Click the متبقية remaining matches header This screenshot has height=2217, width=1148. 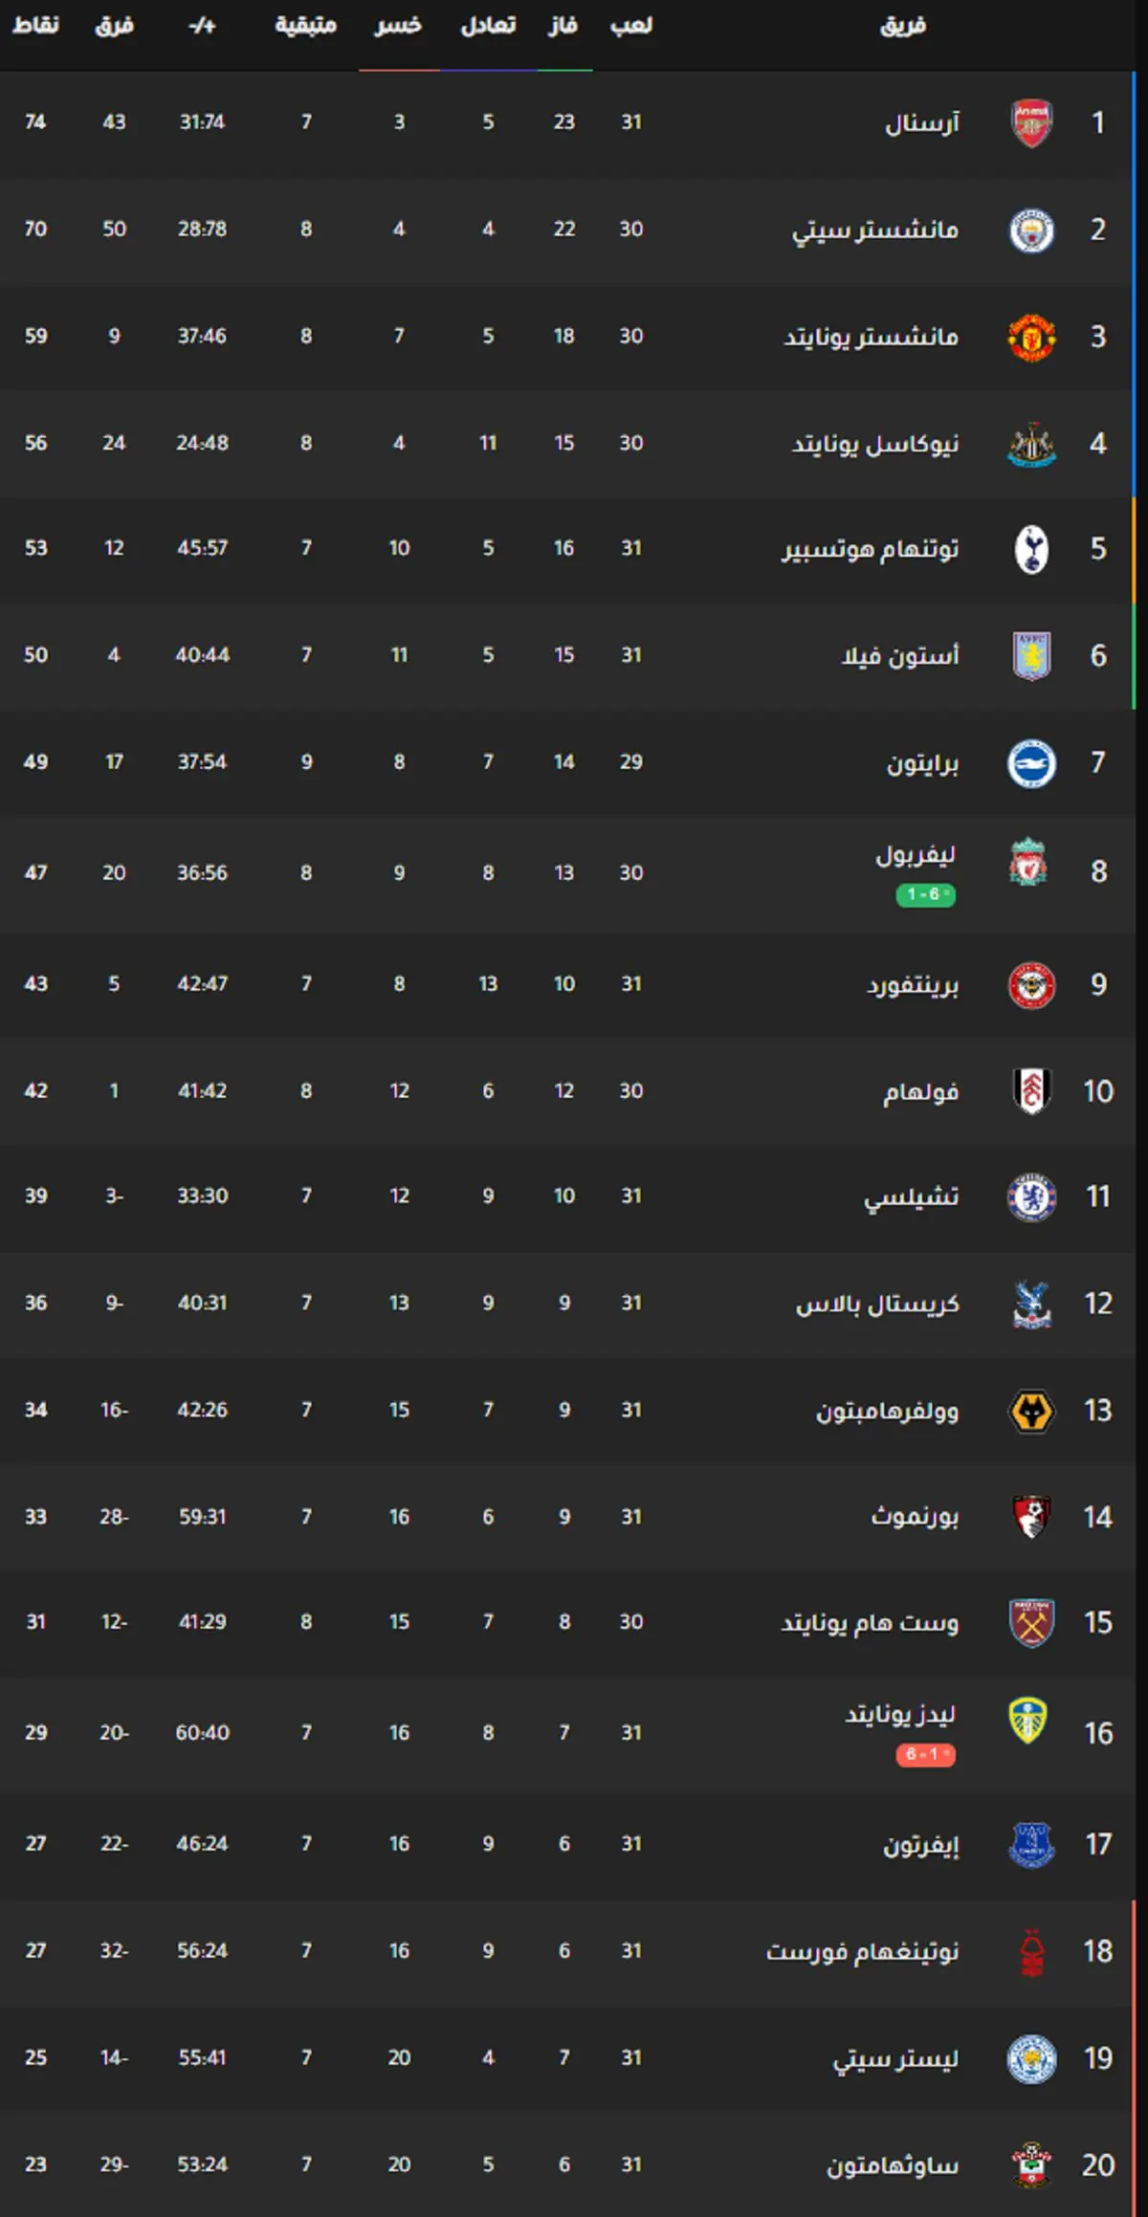coord(306,26)
